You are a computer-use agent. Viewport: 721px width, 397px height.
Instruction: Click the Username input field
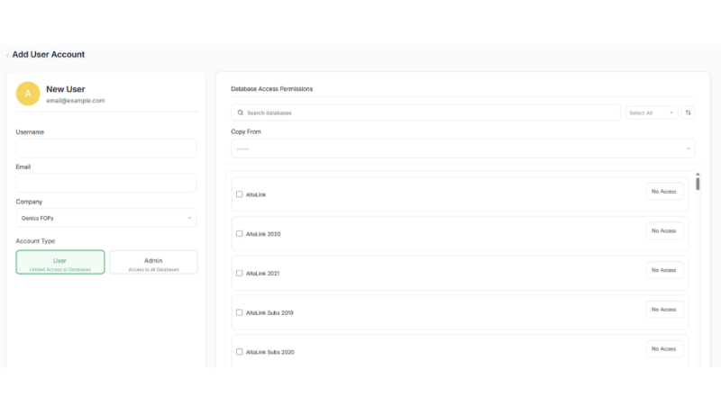[x=106, y=148]
